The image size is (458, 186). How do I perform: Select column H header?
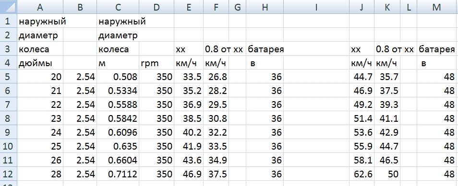pyautogui.click(x=265, y=7)
